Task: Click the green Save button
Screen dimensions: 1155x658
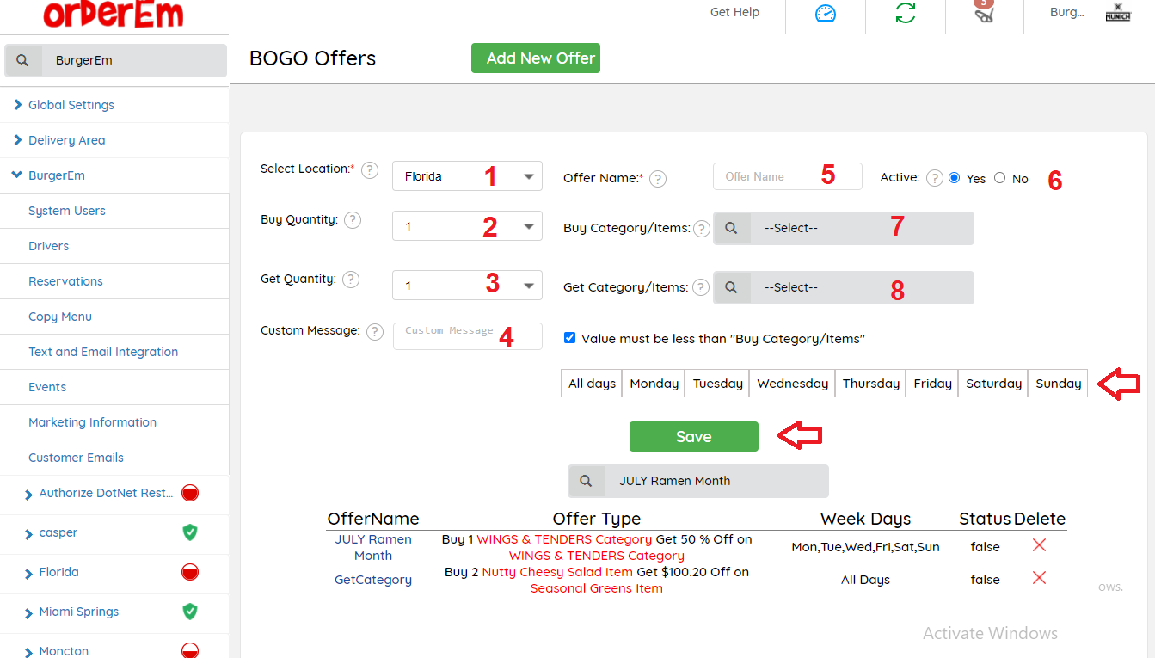Action: click(693, 436)
